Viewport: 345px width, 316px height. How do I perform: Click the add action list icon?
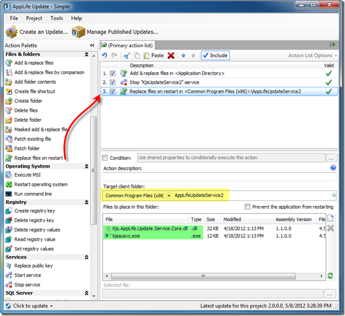[332, 45]
